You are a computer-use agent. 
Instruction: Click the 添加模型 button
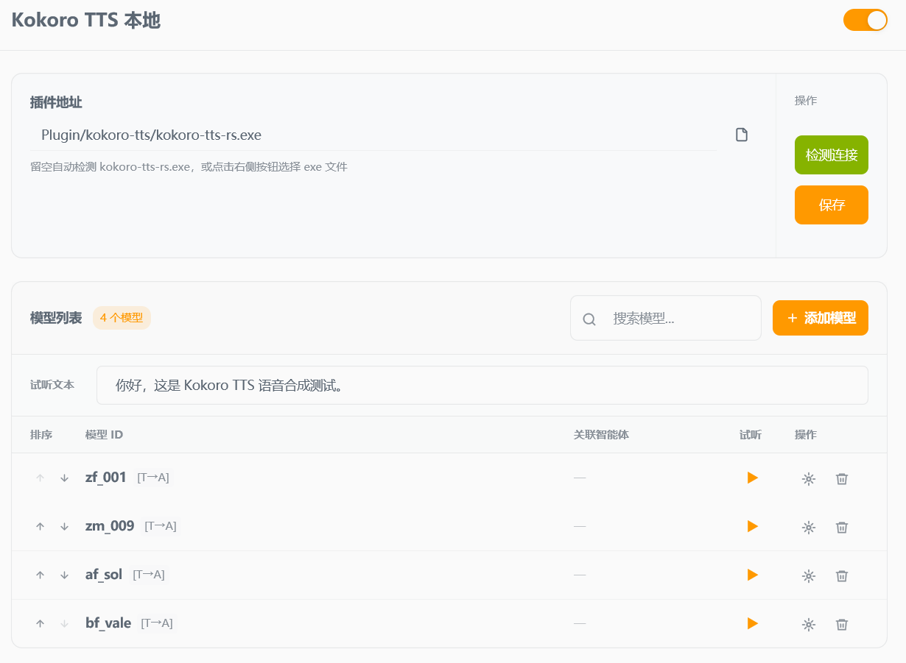point(820,318)
